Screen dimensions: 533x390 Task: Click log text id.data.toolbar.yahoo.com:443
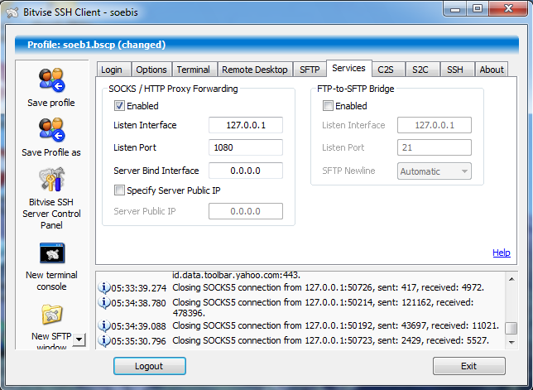[x=236, y=275]
